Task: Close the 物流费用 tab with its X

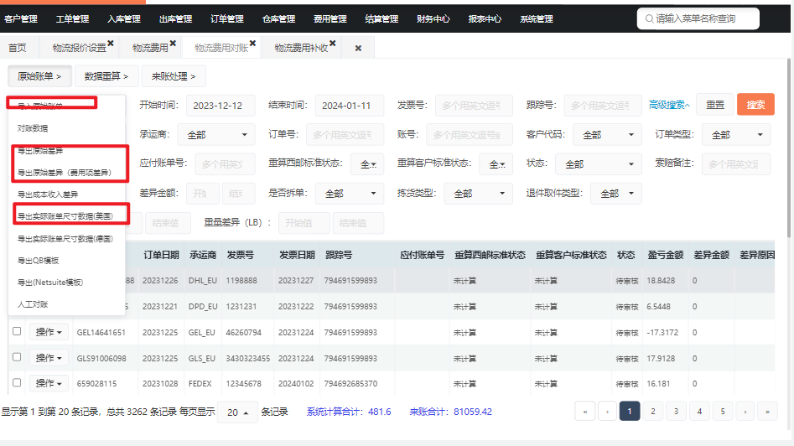Action: coord(173,44)
